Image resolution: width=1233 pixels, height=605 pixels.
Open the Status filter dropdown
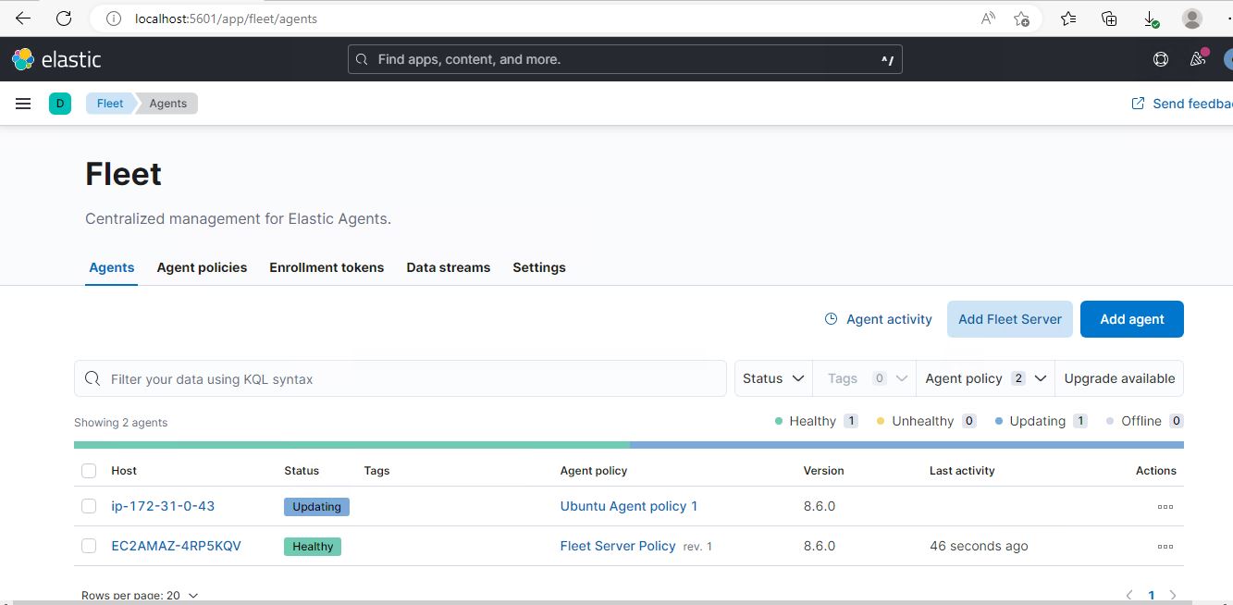point(772,377)
